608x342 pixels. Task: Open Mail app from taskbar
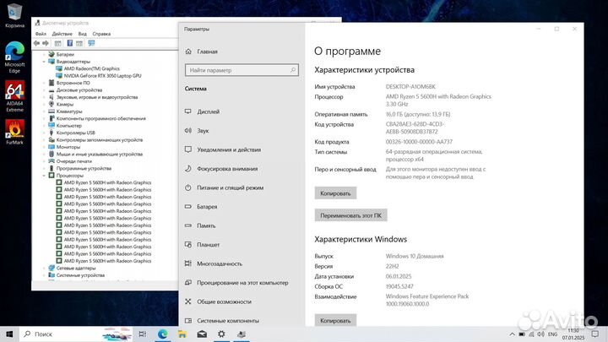click(202, 334)
